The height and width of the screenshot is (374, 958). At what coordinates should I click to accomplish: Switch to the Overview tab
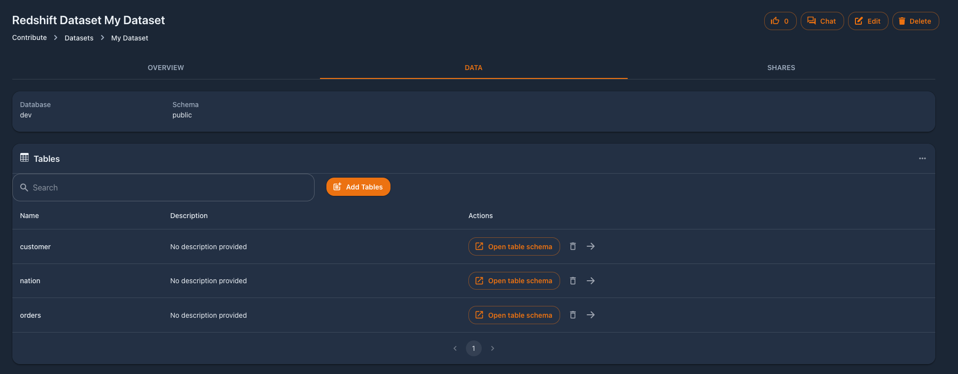point(166,68)
